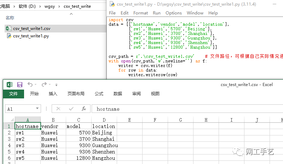The image size is (283, 164).
Task: Click the Save icon in Excel quick access toolbar
Action: pos(20,84)
